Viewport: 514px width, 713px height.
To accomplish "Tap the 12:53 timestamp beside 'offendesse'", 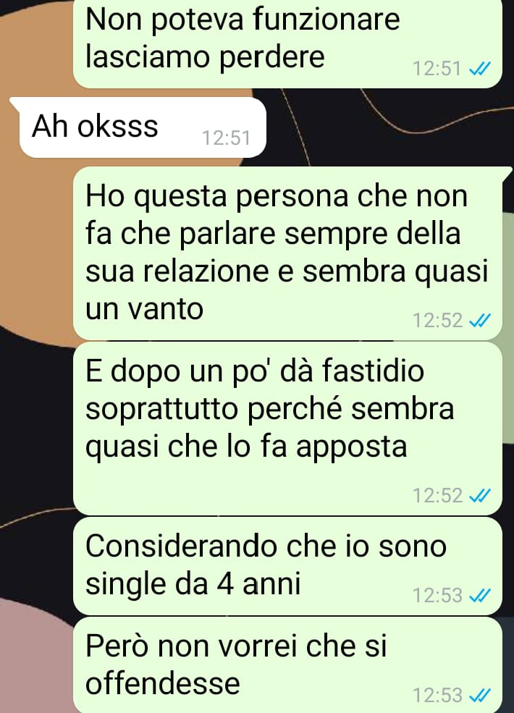I will tap(437, 696).
